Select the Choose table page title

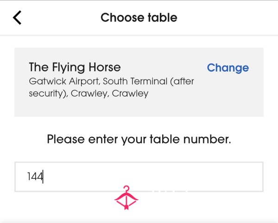pyautogui.click(x=139, y=18)
